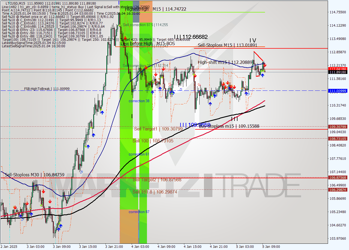Click the correction 61 label
349x250 pixels.
point(139,154)
